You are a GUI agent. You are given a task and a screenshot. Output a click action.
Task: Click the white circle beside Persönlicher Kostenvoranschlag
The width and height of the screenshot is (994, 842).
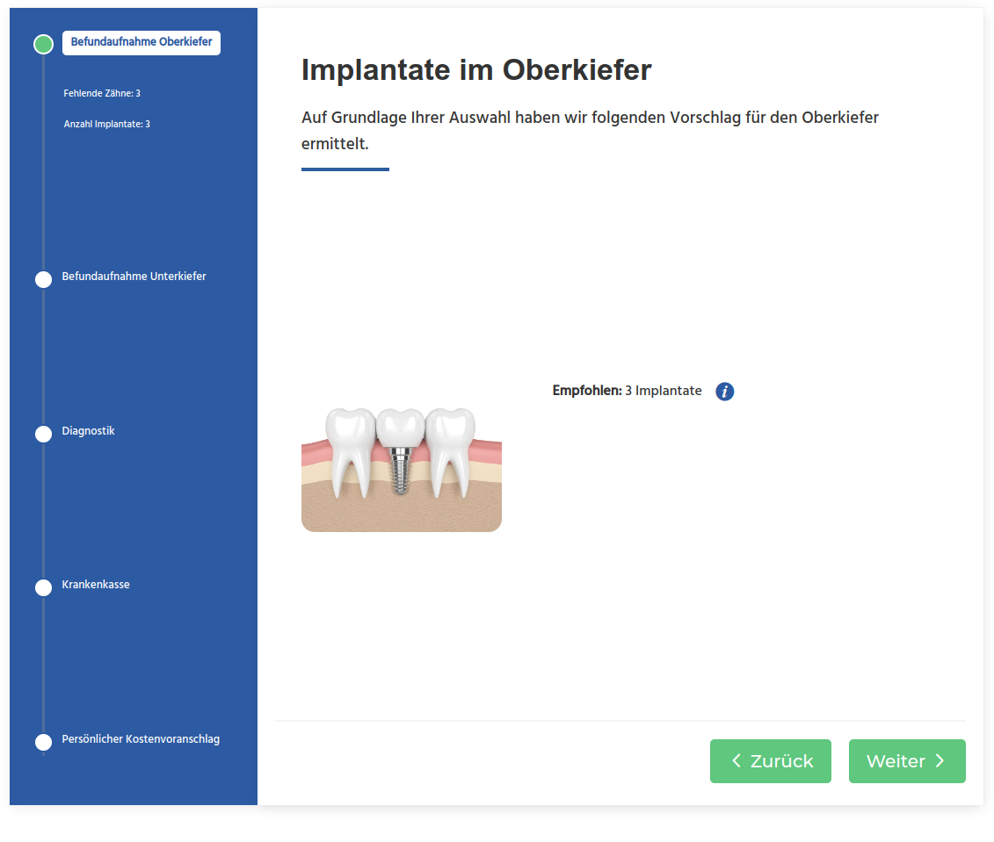(43, 742)
